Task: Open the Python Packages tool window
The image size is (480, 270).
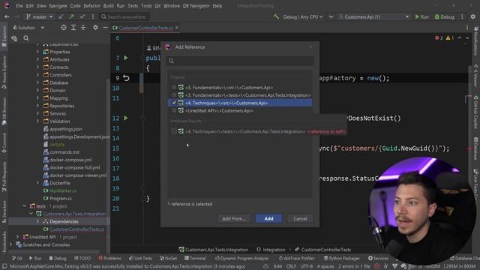Action: pos(342,258)
